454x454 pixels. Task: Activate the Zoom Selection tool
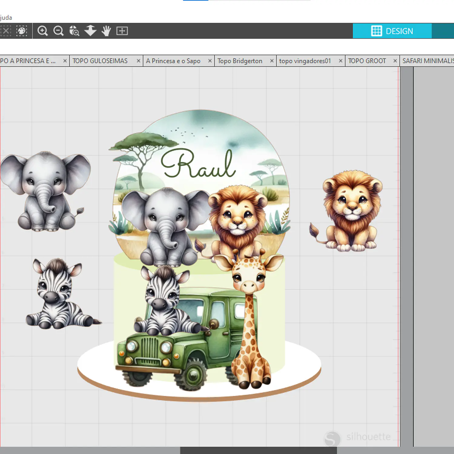point(74,31)
